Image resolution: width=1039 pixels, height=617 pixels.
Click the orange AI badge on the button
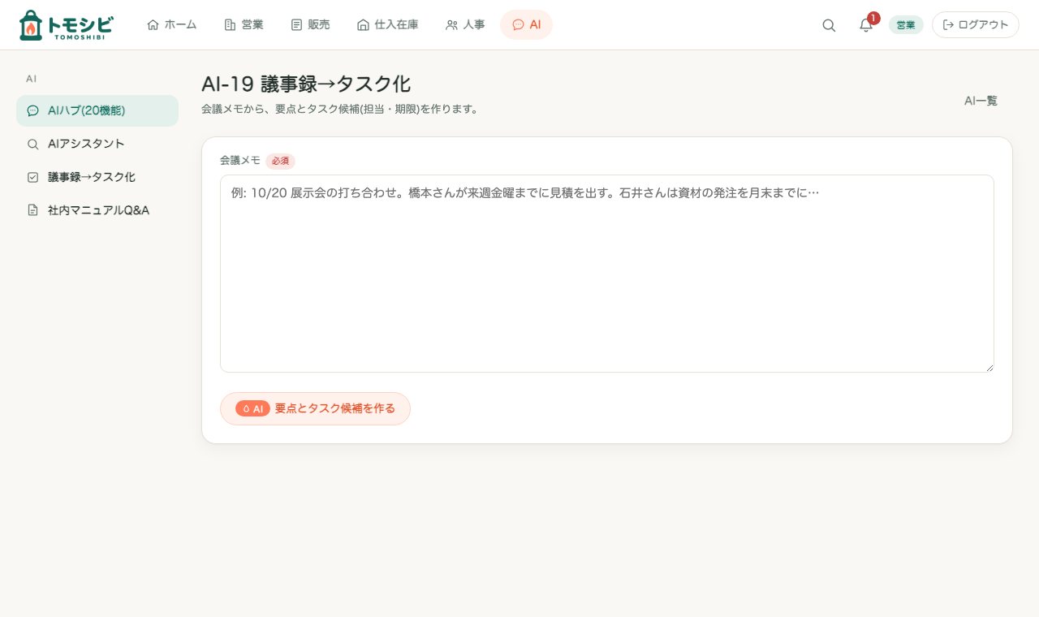click(x=252, y=408)
